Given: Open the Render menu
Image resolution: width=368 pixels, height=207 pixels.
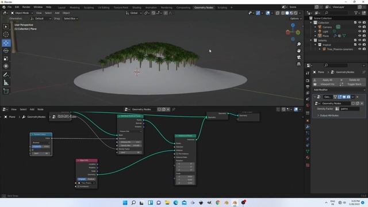Looking at the screenshot, I should tap(26, 7).
